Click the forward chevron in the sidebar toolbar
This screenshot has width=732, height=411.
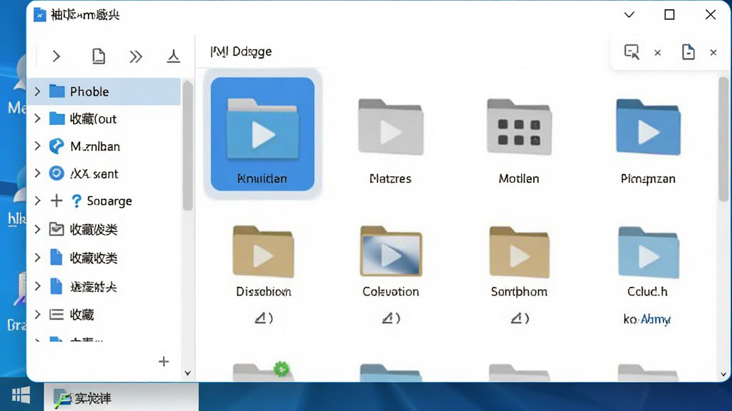tap(56, 56)
